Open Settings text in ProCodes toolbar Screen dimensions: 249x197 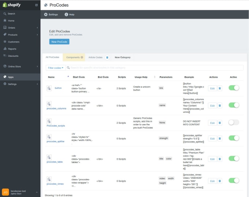pos(53,14)
